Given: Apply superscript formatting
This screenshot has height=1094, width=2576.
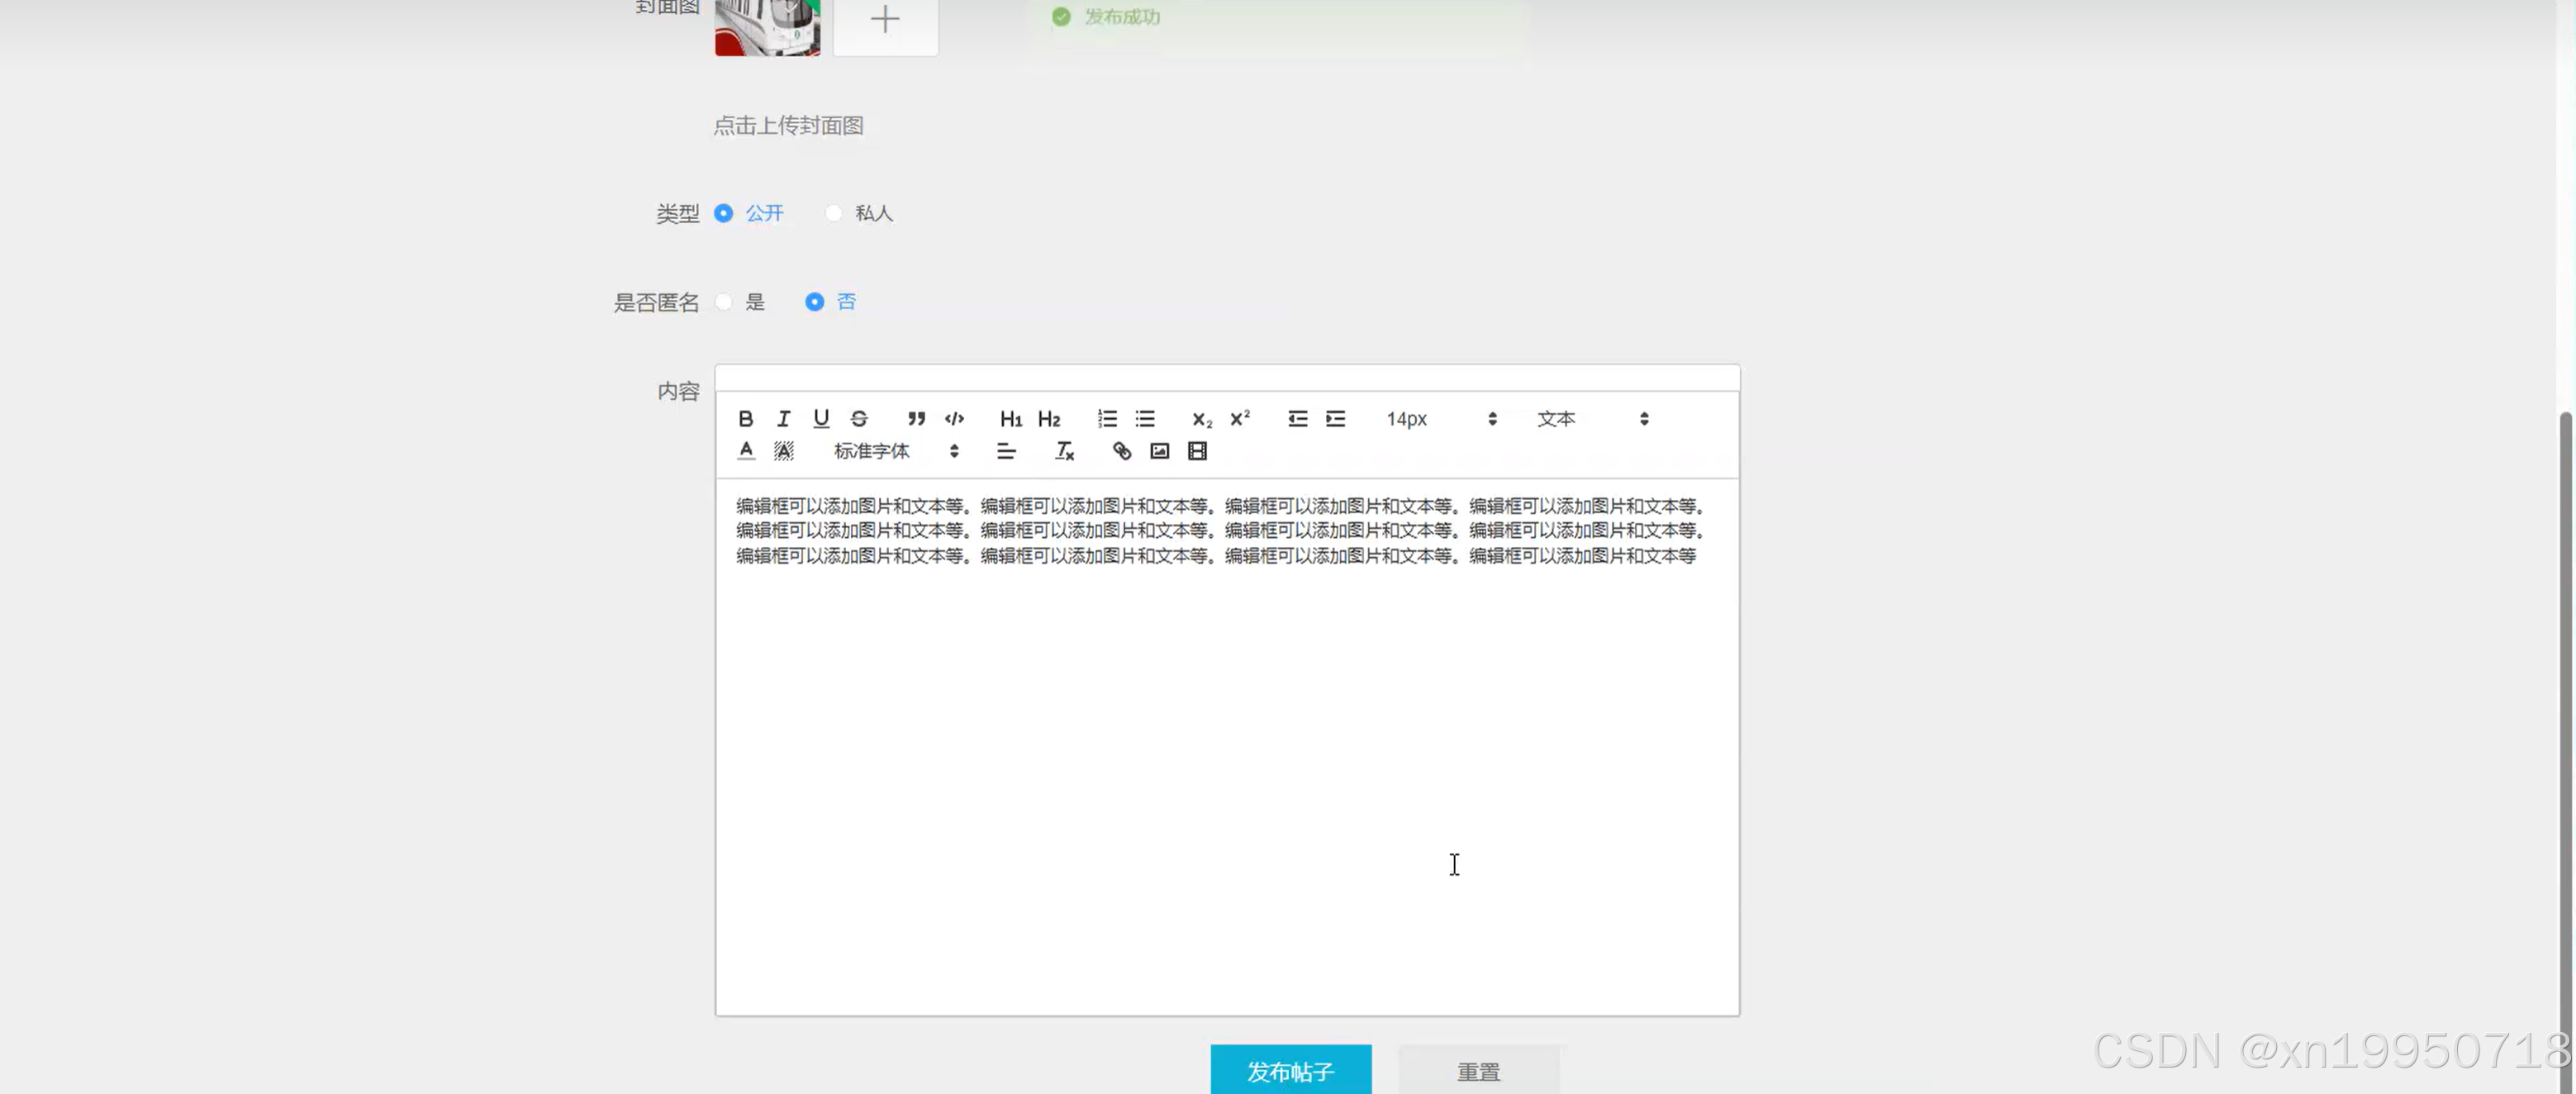Looking at the screenshot, I should [1240, 419].
